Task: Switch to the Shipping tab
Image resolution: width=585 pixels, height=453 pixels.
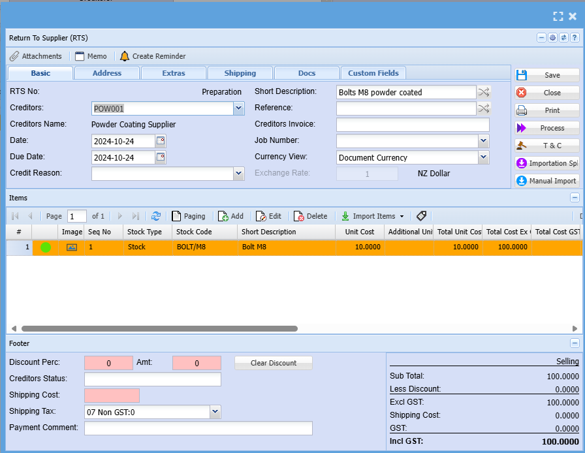Action: [x=240, y=73]
